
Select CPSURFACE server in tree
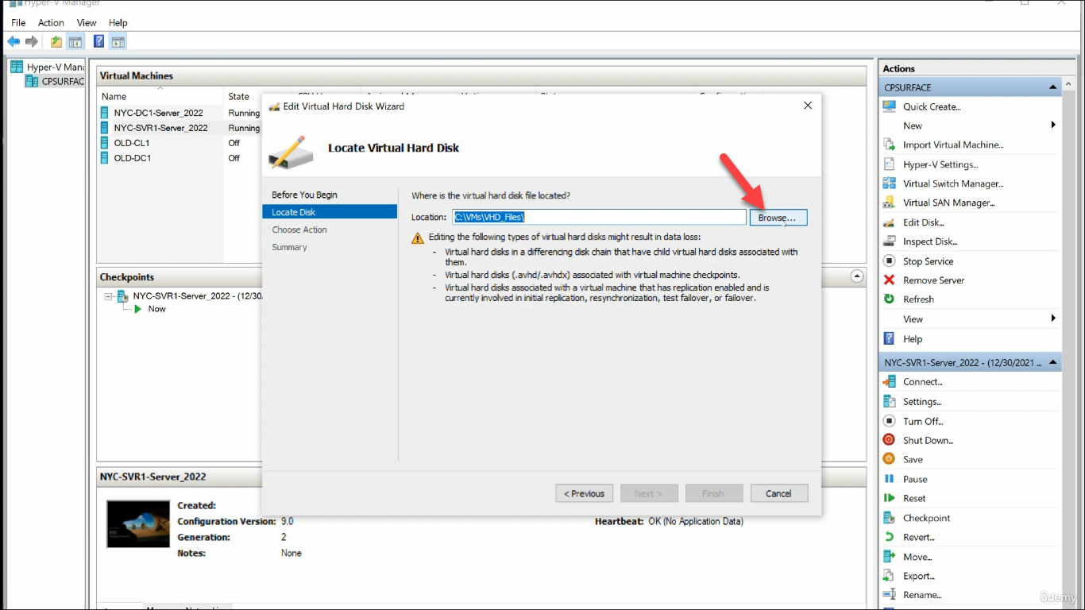coord(55,81)
